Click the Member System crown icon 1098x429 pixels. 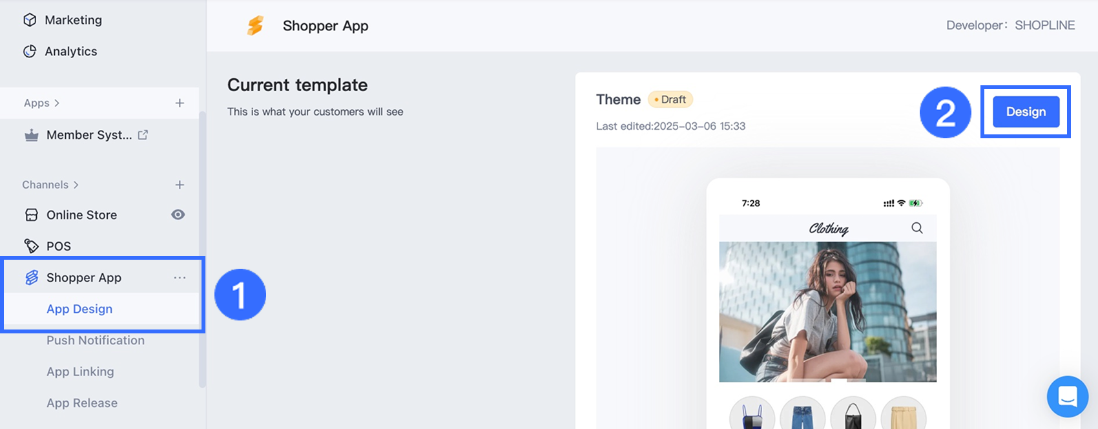pos(31,136)
